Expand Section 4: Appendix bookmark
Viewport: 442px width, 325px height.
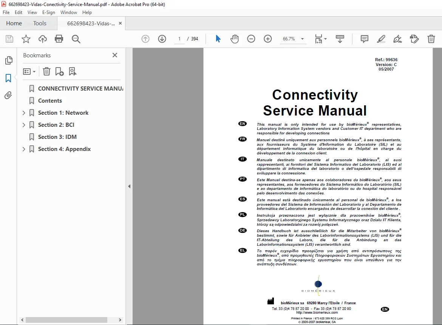point(24,149)
